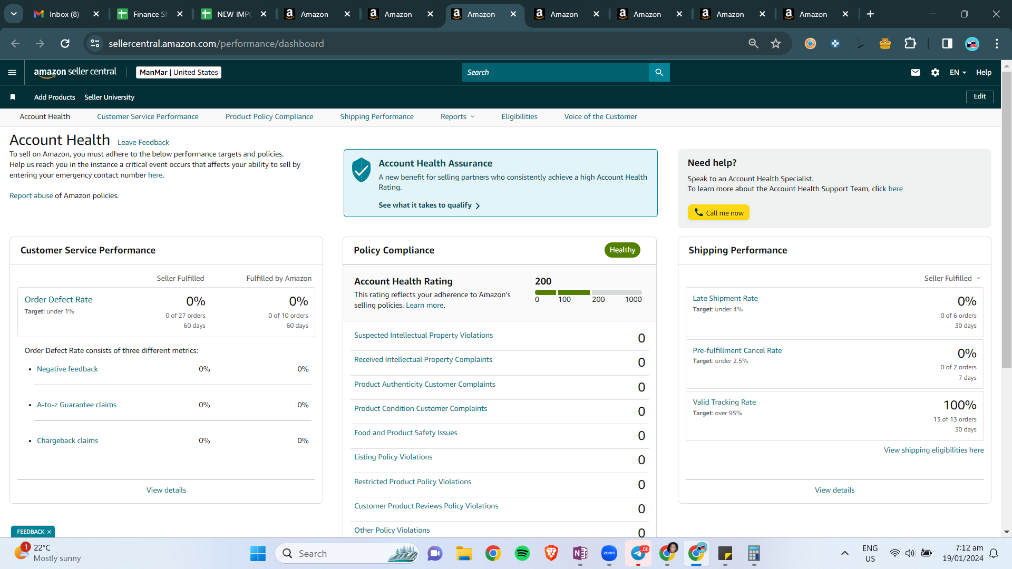Click the Chrome address bar URL
The height and width of the screenshot is (569, 1012).
click(x=216, y=44)
